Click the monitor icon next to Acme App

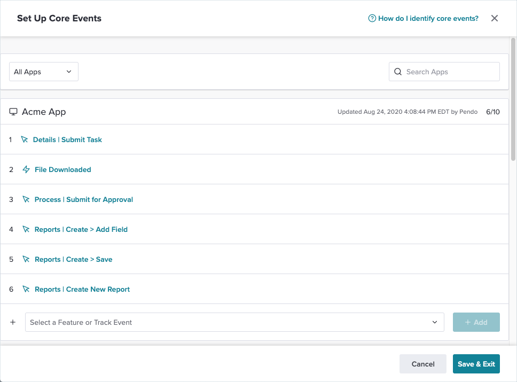point(13,112)
